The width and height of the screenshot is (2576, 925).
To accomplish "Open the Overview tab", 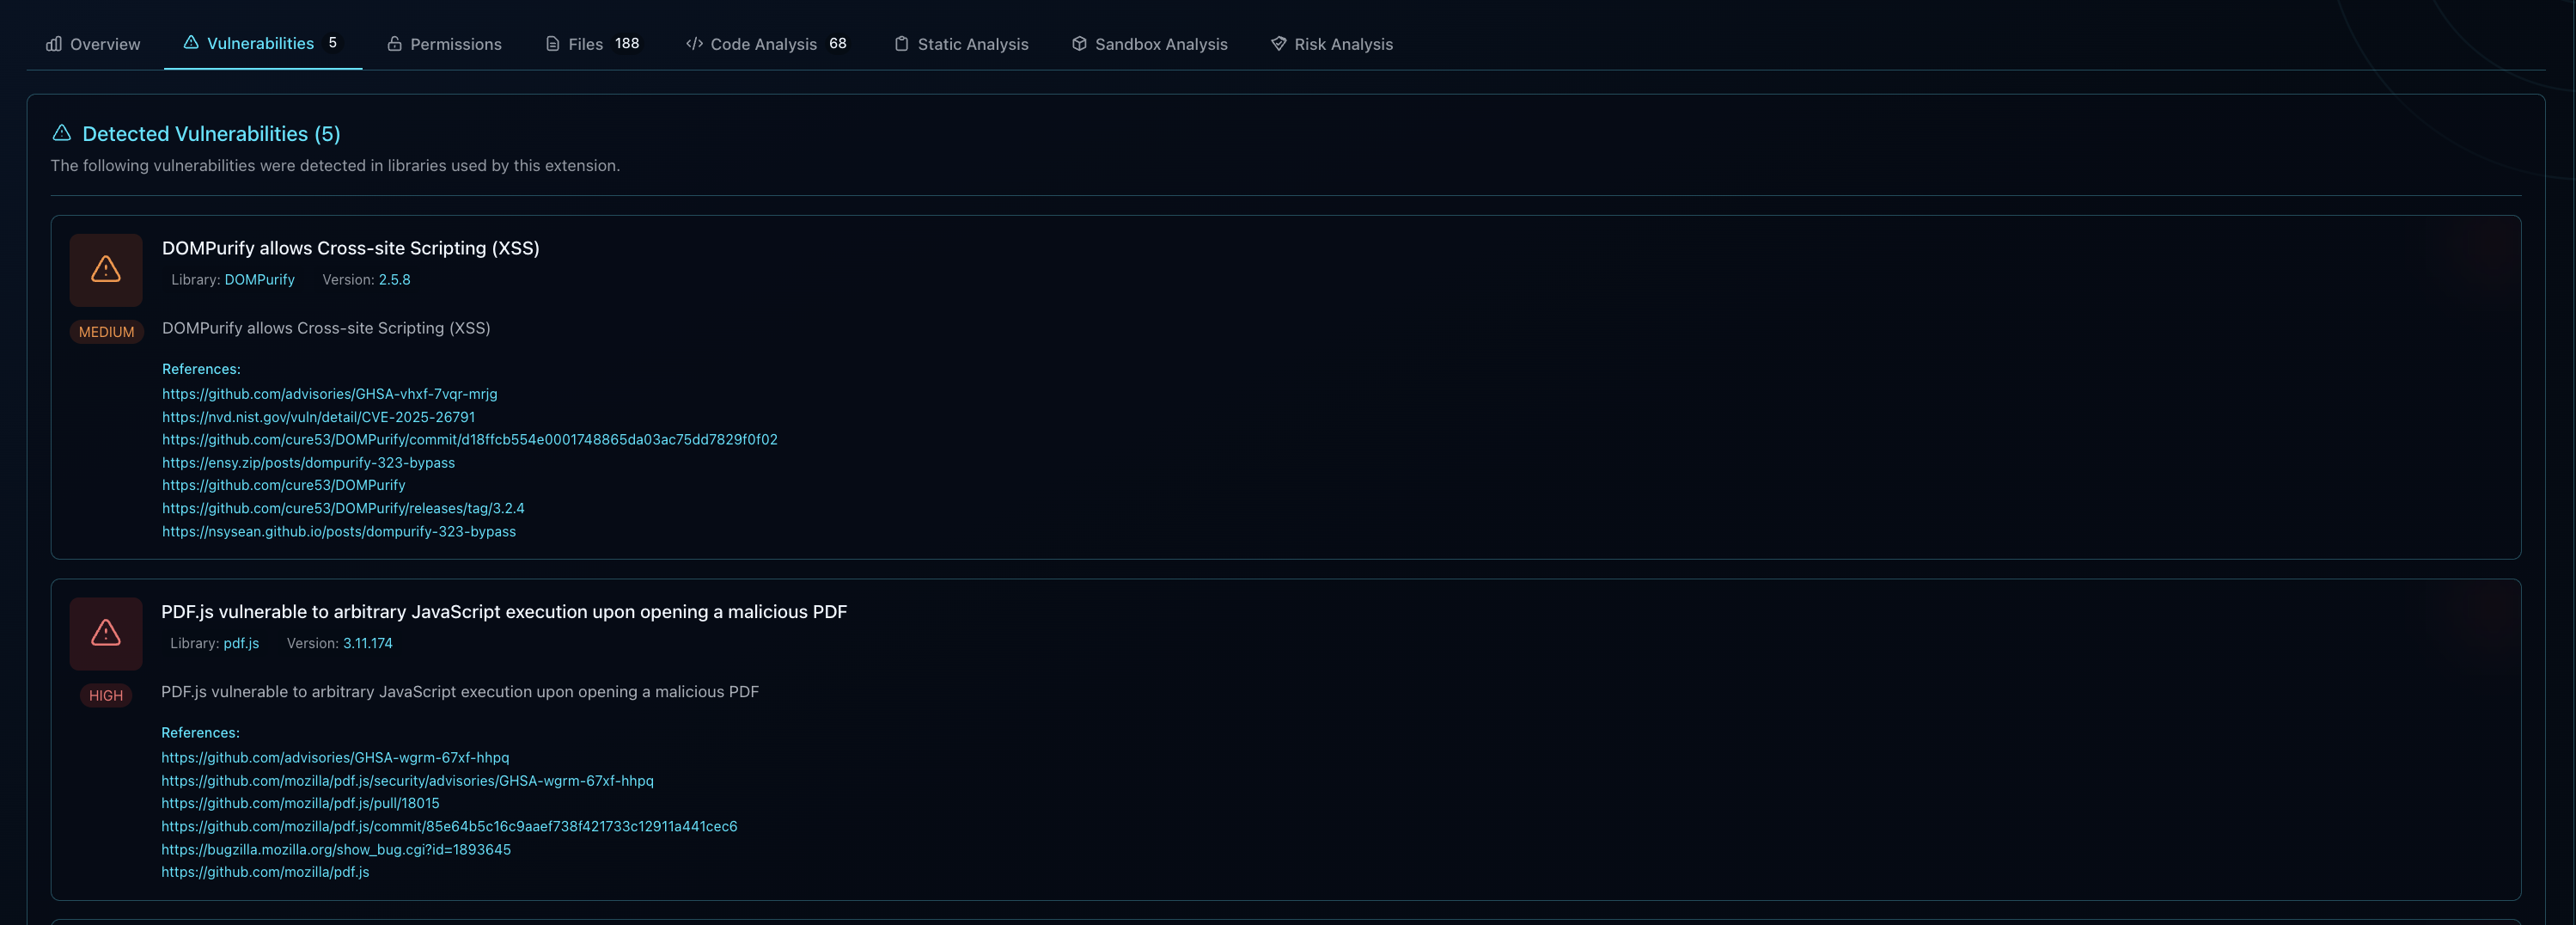I will [93, 44].
